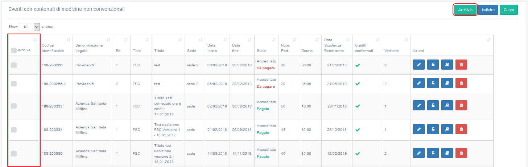Delete event 190-200266-2 with the red trash icon
The height and width of the screenshot is (167, 528).
461,83
